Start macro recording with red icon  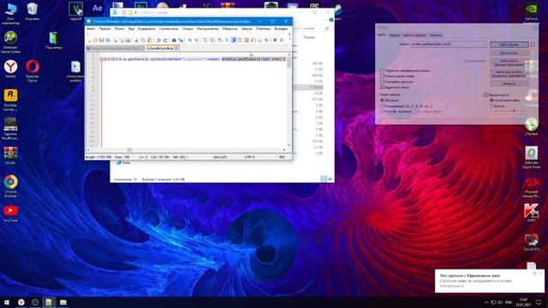point(275,40)
